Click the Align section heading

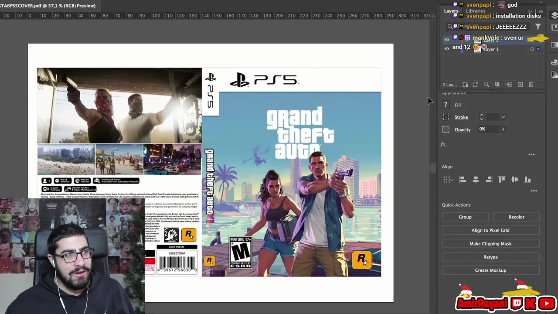pos(447,167)
